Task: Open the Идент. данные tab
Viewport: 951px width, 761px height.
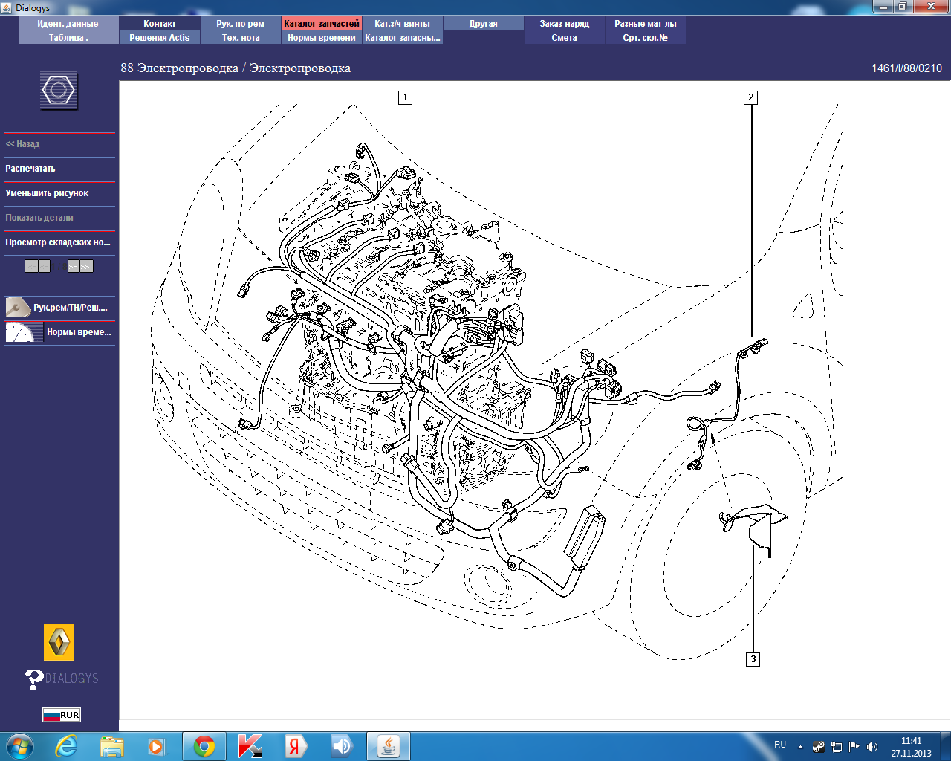Action: 68,24
